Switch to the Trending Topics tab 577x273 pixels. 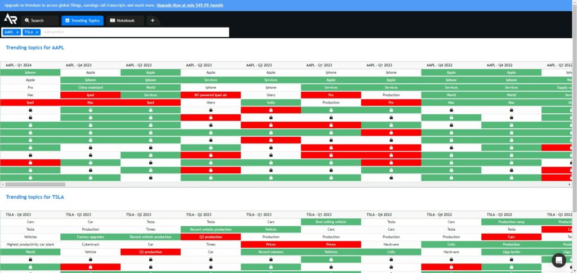click(x=82, y=21)
